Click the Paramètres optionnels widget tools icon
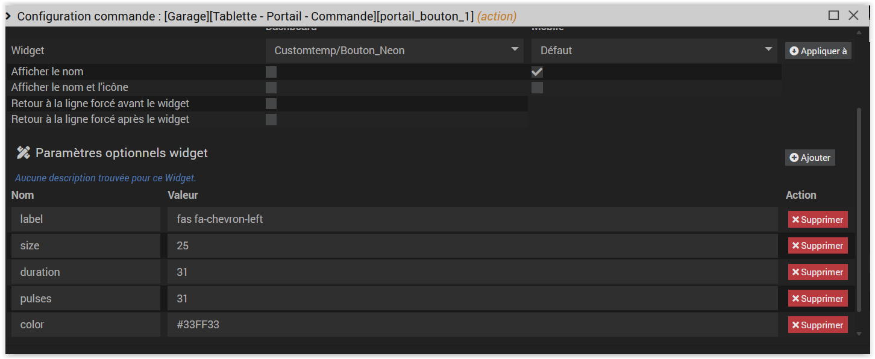 click(x=23, y=153)
